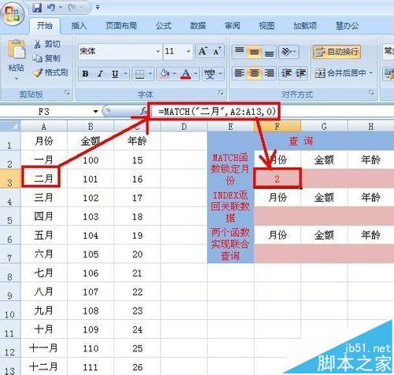The width and height of the screenshot is (394, 375).
Task: Open the 视图 View tab
Action: tap(266, 26)
